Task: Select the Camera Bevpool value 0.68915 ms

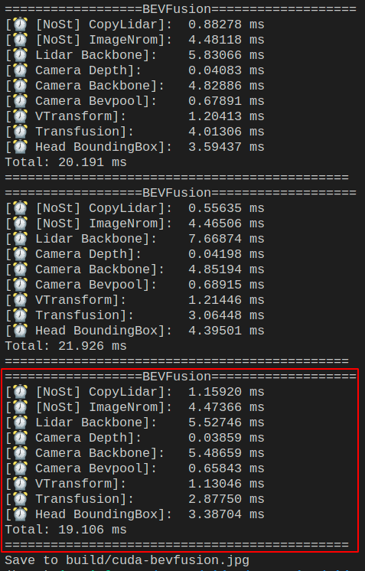Action: 226,285
